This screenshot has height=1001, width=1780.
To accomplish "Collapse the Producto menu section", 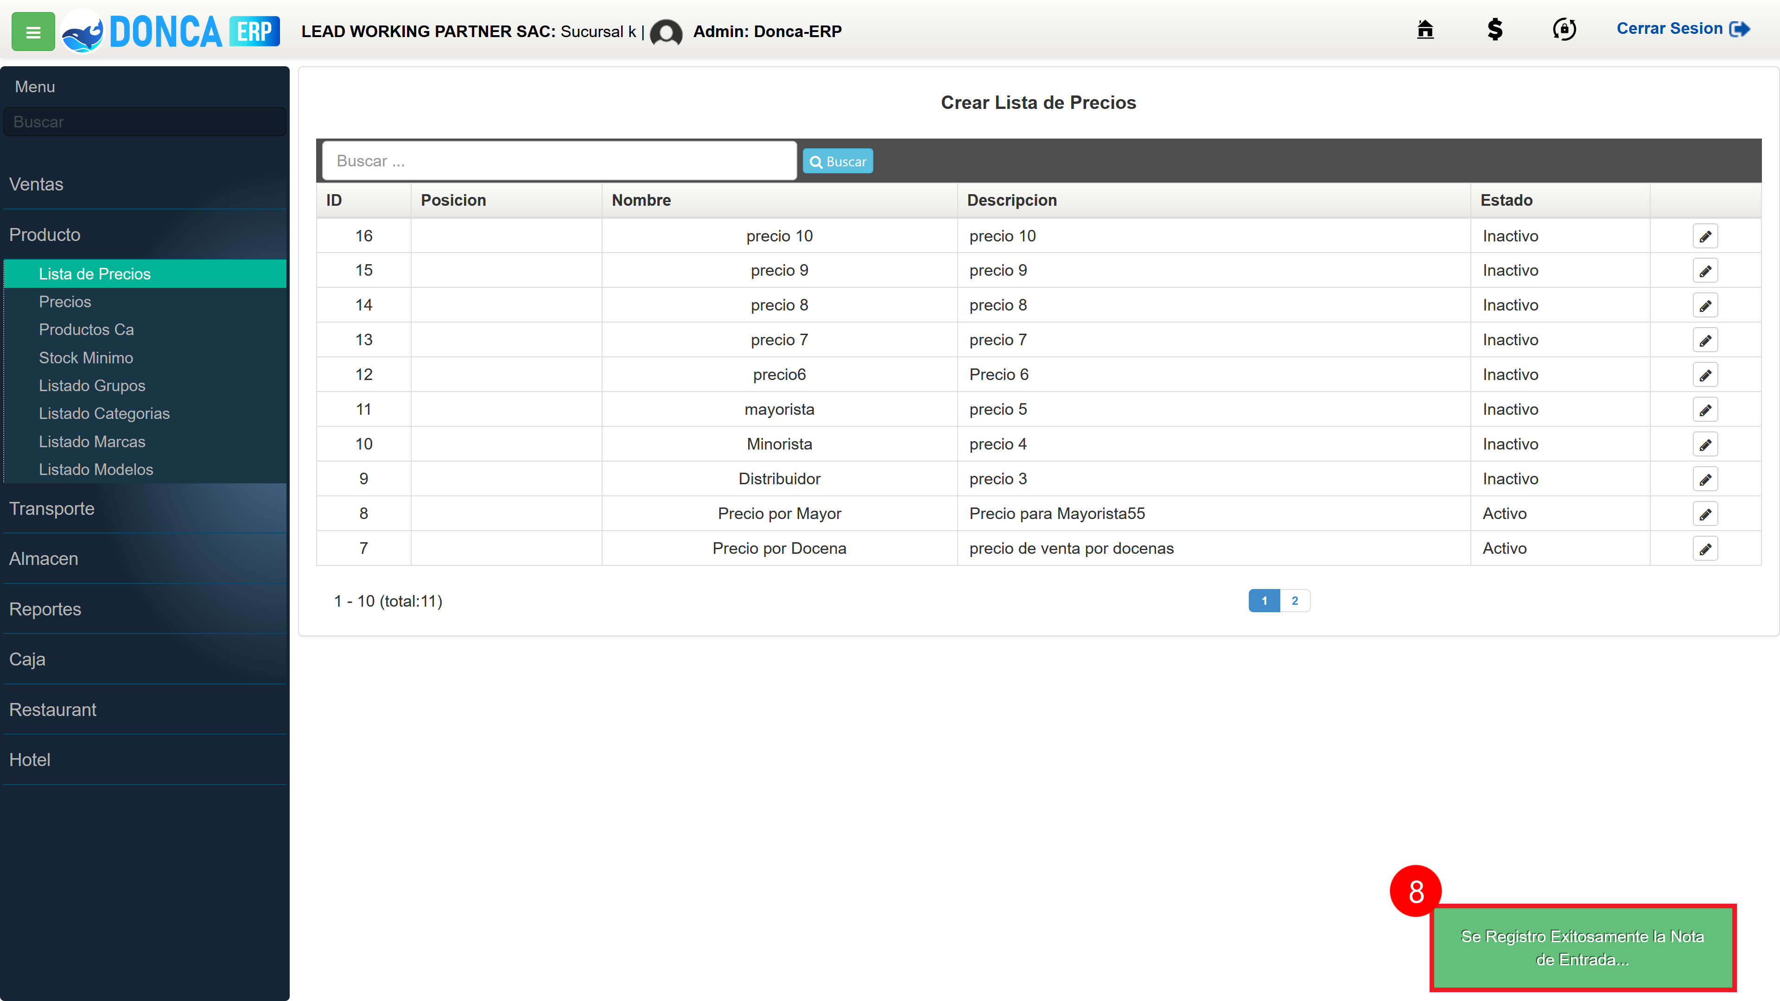I will pyautogui.click(x=145, y=235).
